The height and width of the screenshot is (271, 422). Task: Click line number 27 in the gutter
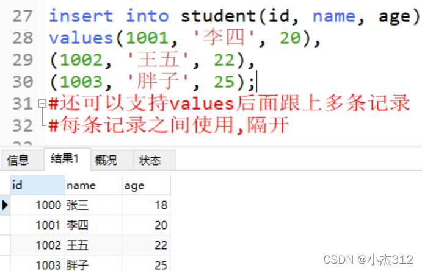(23, 16)
